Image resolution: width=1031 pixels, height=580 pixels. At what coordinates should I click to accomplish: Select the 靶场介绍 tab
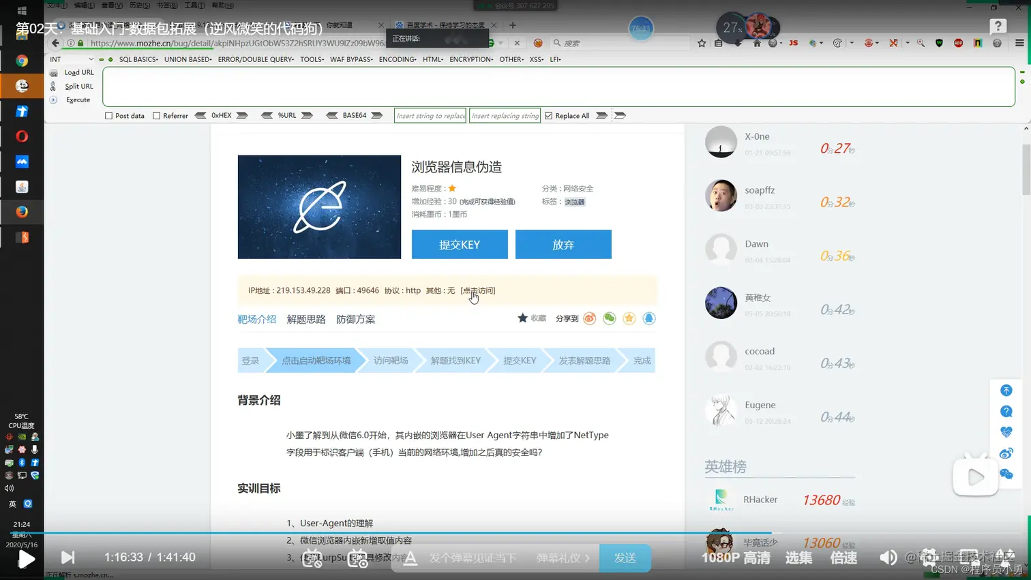point(257,319)
